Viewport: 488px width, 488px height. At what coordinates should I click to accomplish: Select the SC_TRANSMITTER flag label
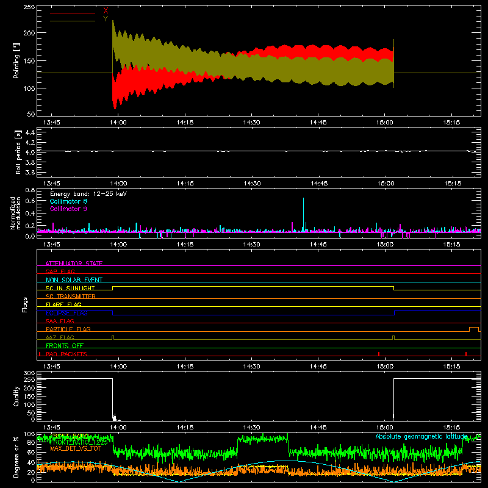(x=71, y=296)
